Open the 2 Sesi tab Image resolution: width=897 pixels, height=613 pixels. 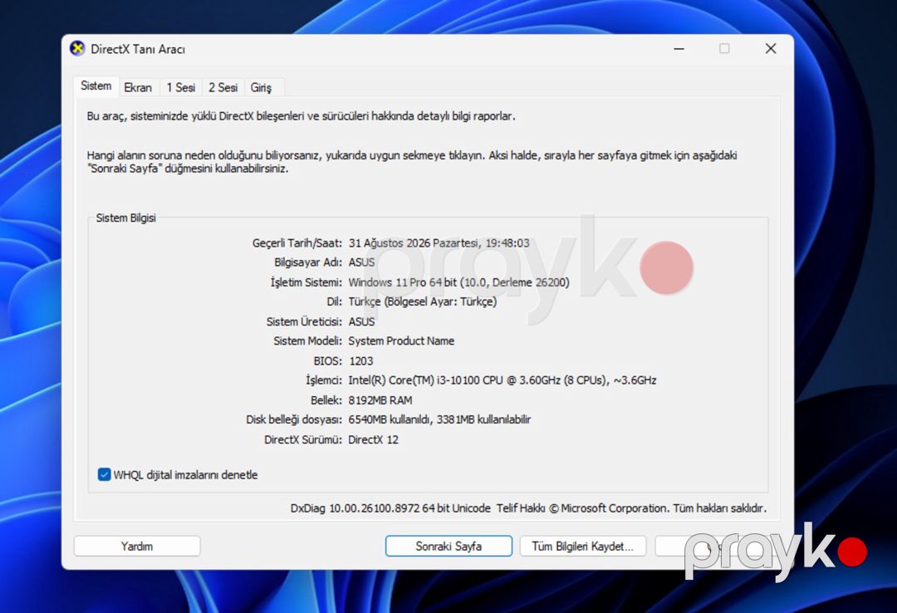pyautogui.click(x=223, y=87)
